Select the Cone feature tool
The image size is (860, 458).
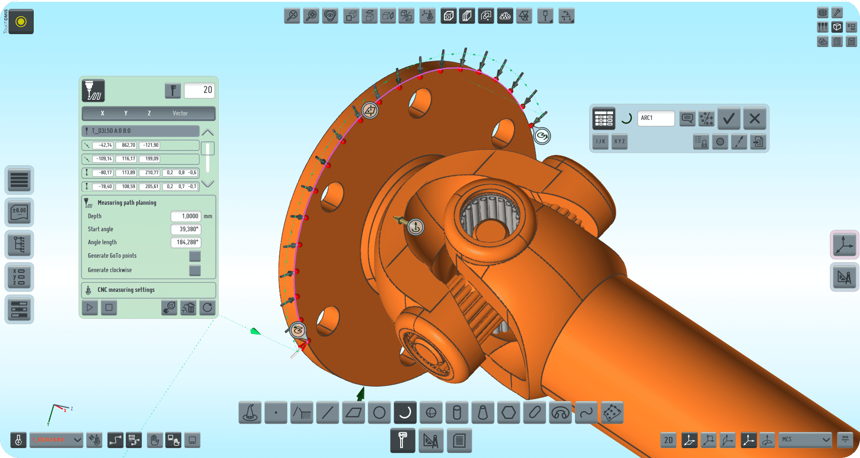[483, 413]
